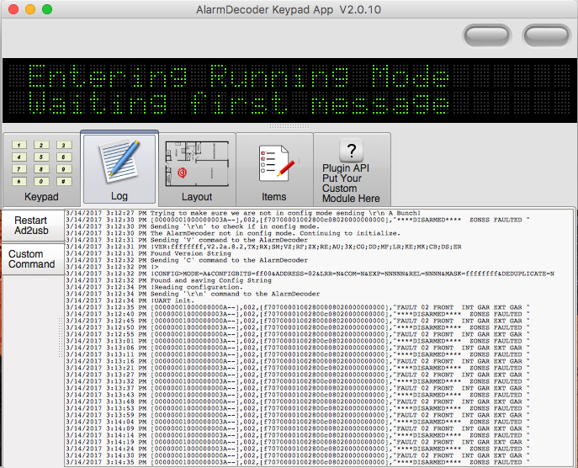Click log line 'Found Version String'
This screenshot has height=468, width=578.
(x=149, y=253)
